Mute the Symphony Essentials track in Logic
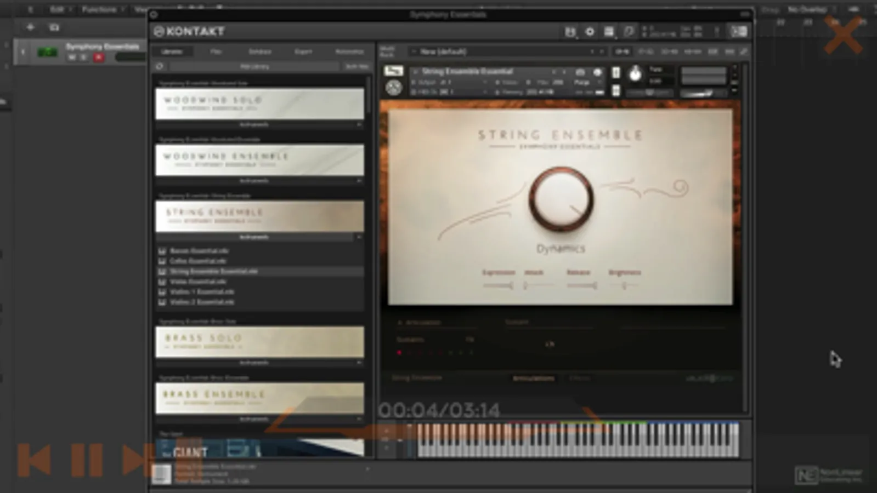 pos(72,57)
